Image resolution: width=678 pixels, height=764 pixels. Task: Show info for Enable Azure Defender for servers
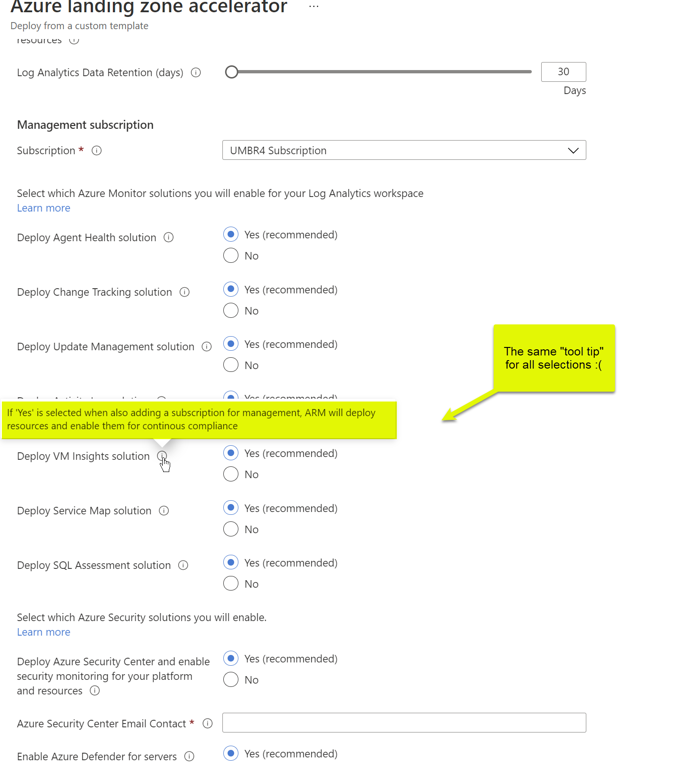click(189, 756)
